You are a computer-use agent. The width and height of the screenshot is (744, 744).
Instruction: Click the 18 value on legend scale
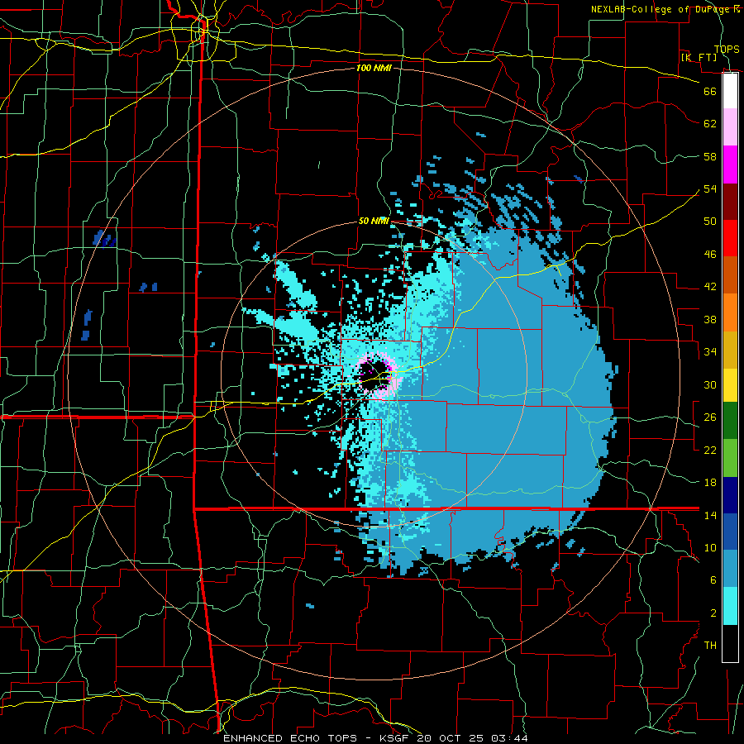(x=710, y=483)
